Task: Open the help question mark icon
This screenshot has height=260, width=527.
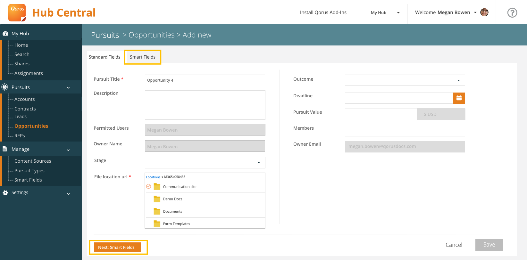Action: pyautogui.click(x=512, y=12)
